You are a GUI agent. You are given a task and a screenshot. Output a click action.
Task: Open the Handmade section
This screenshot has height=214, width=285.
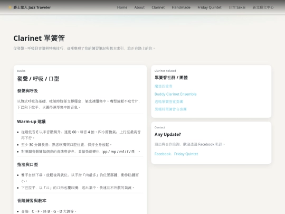(181, 7)
